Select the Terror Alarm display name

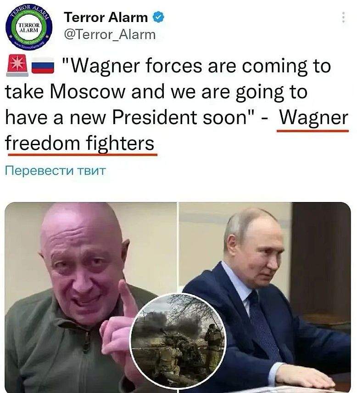click(106, 17)
